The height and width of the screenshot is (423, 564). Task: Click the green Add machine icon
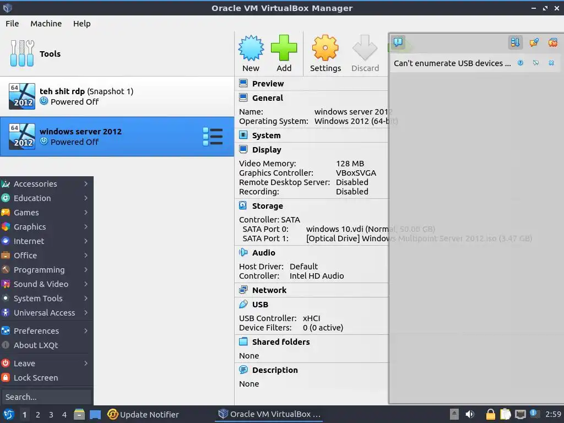284,48
